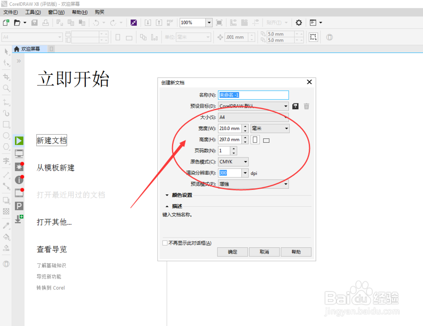This screenshot has height=326, width=423.
Task: Click 'New from Template' link
Action: point(55,168)
